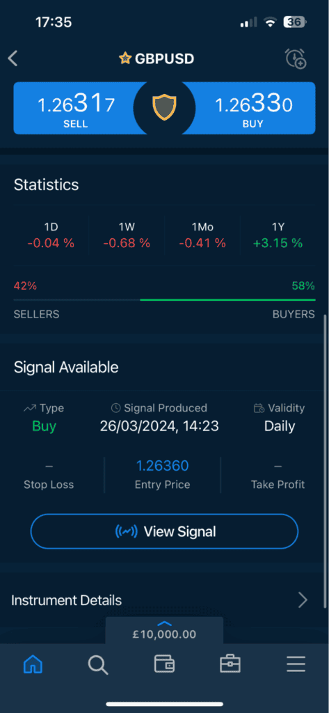This screenshot has width=329, height=713.
Task: Expand Instrument Details chevron
Action: (x=303, y=600)
